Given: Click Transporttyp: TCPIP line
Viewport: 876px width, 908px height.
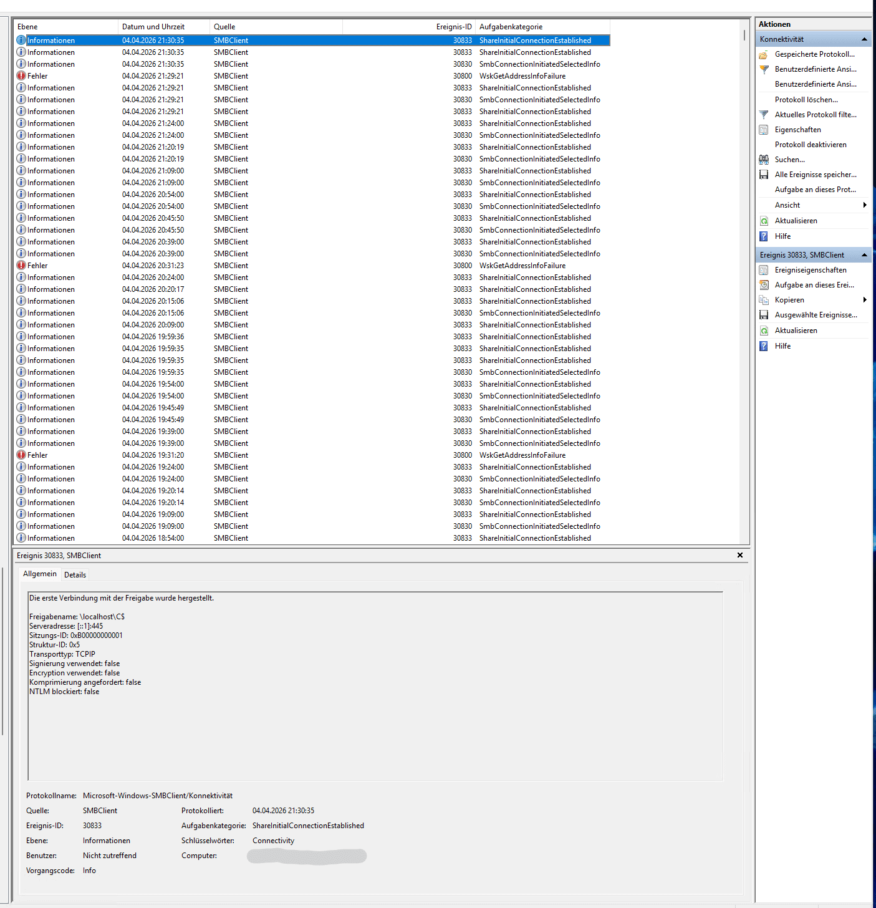Looking at the screenshot, I should click(62, 654).
